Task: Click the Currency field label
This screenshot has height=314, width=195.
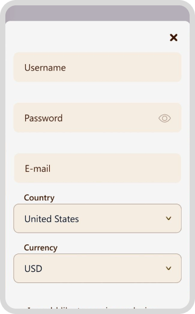Action: 41,248
